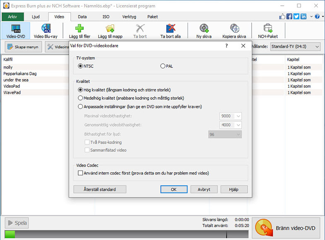The width and height of the screenshot is (325, 240).
Task: Choose Hög kvalitet option
Action: [80, 90]
